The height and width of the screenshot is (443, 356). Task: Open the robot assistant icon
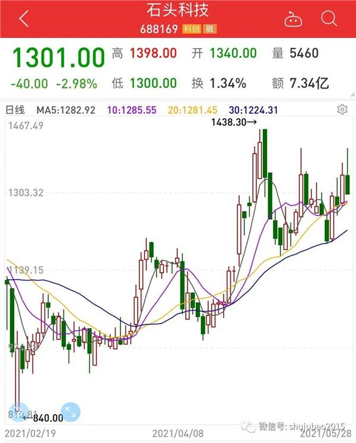[x=293, y=19]
